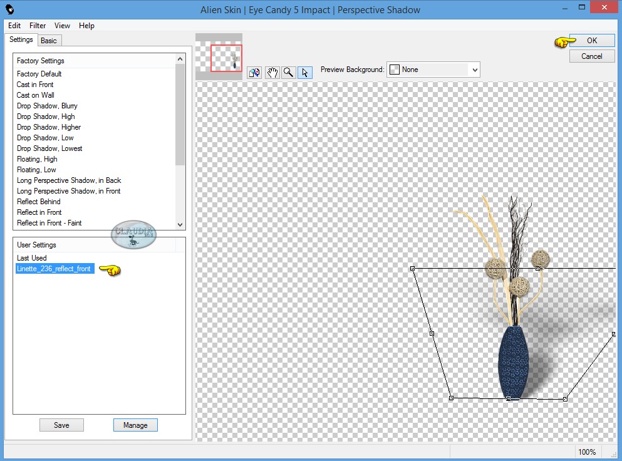Select Reflect Behind preset
The width and height of the screenshot is (622, 461).
click(38, 202)
